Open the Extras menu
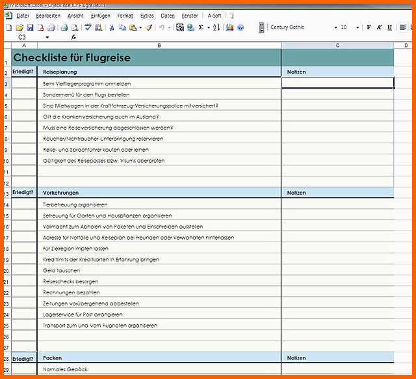The height and width of the screenshot is (379, 416). 147,15
